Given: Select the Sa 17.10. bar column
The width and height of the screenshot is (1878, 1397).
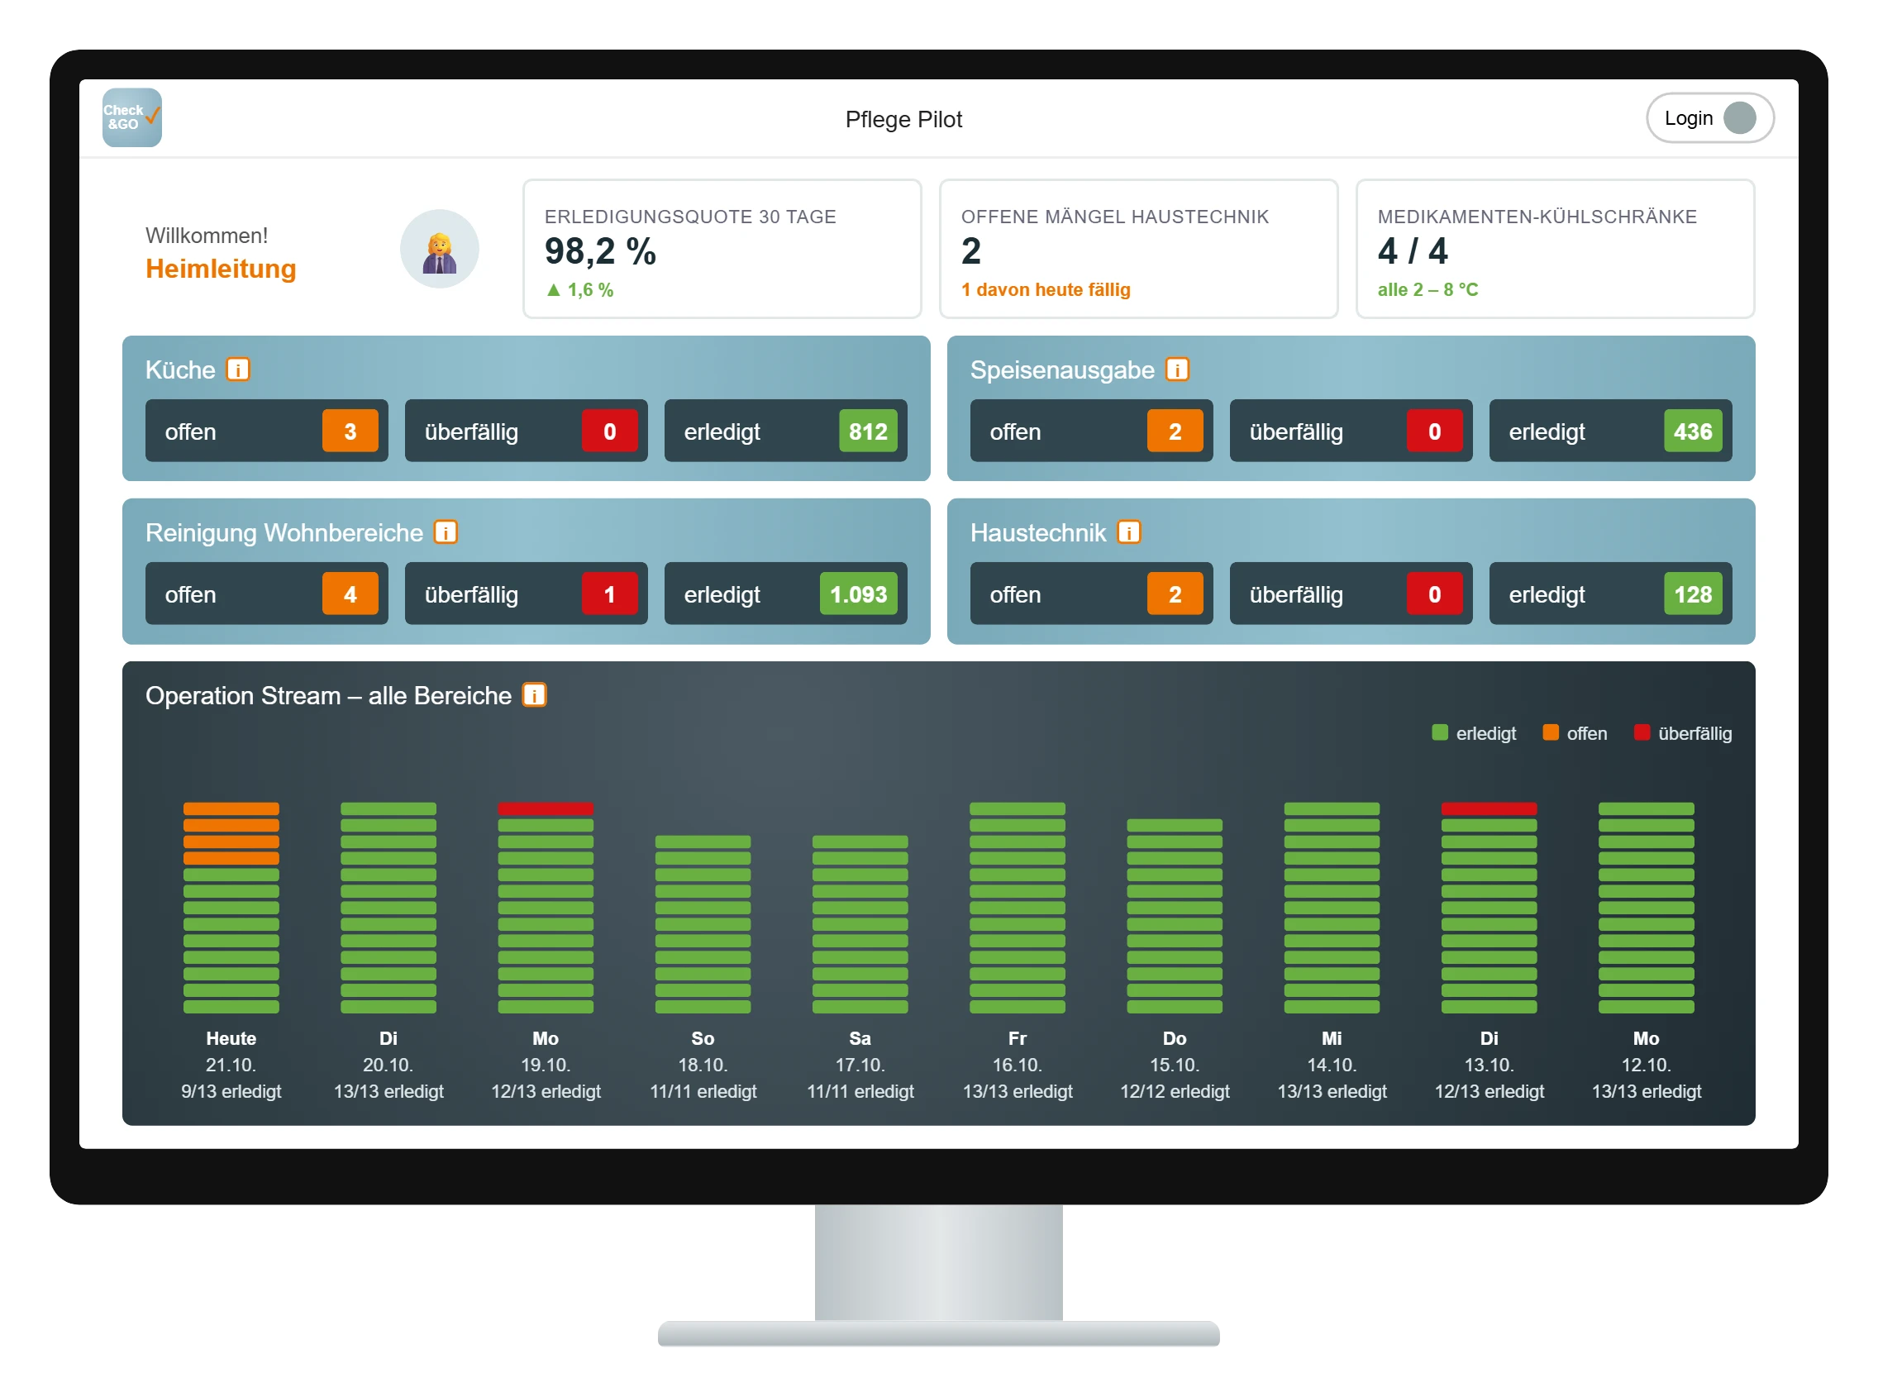Looking at the screenshot, I should 860,924.
